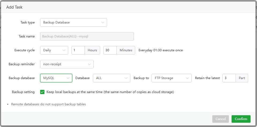Open the Task type dropdown
The height and width of the screenshot is (127, 257).
73,22
